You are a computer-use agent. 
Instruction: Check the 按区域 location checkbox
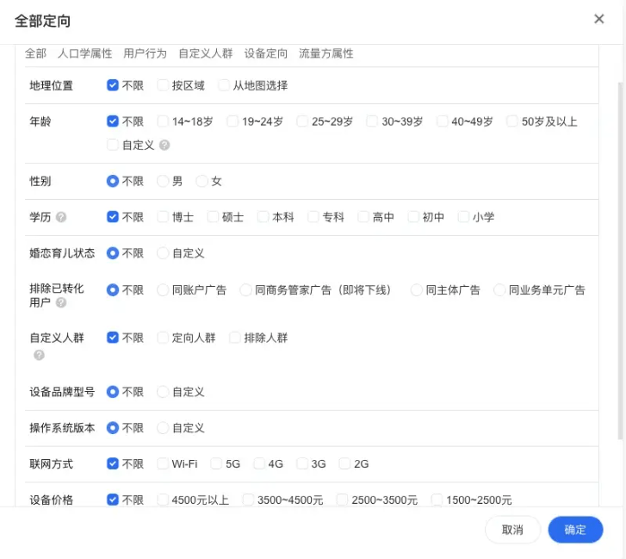pos(163,85)
